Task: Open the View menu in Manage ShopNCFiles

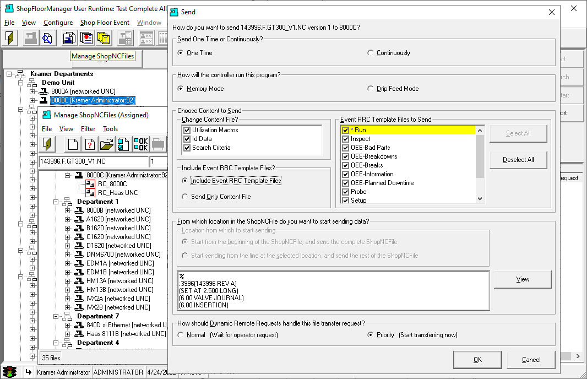Action: [x=66, y=129]
